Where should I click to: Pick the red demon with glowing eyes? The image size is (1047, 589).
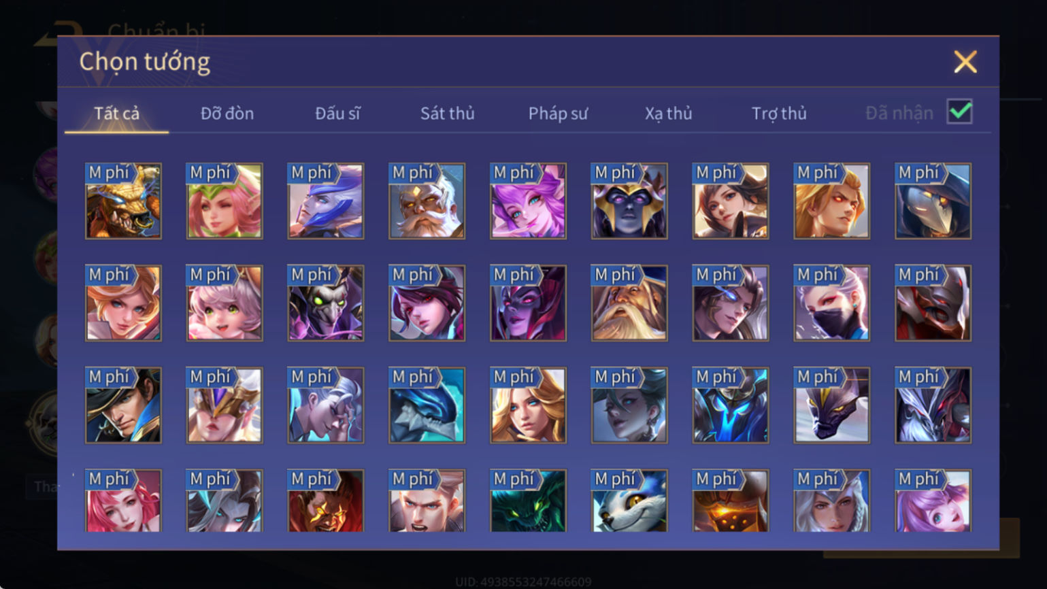[x=325, y=501]
